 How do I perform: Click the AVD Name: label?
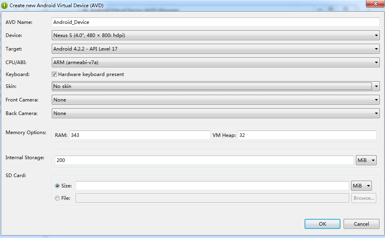(19, 22)
